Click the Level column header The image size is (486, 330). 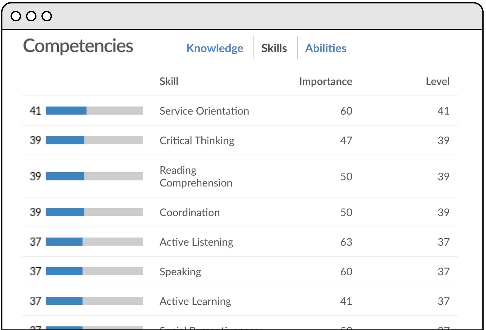tap(437, 81)
